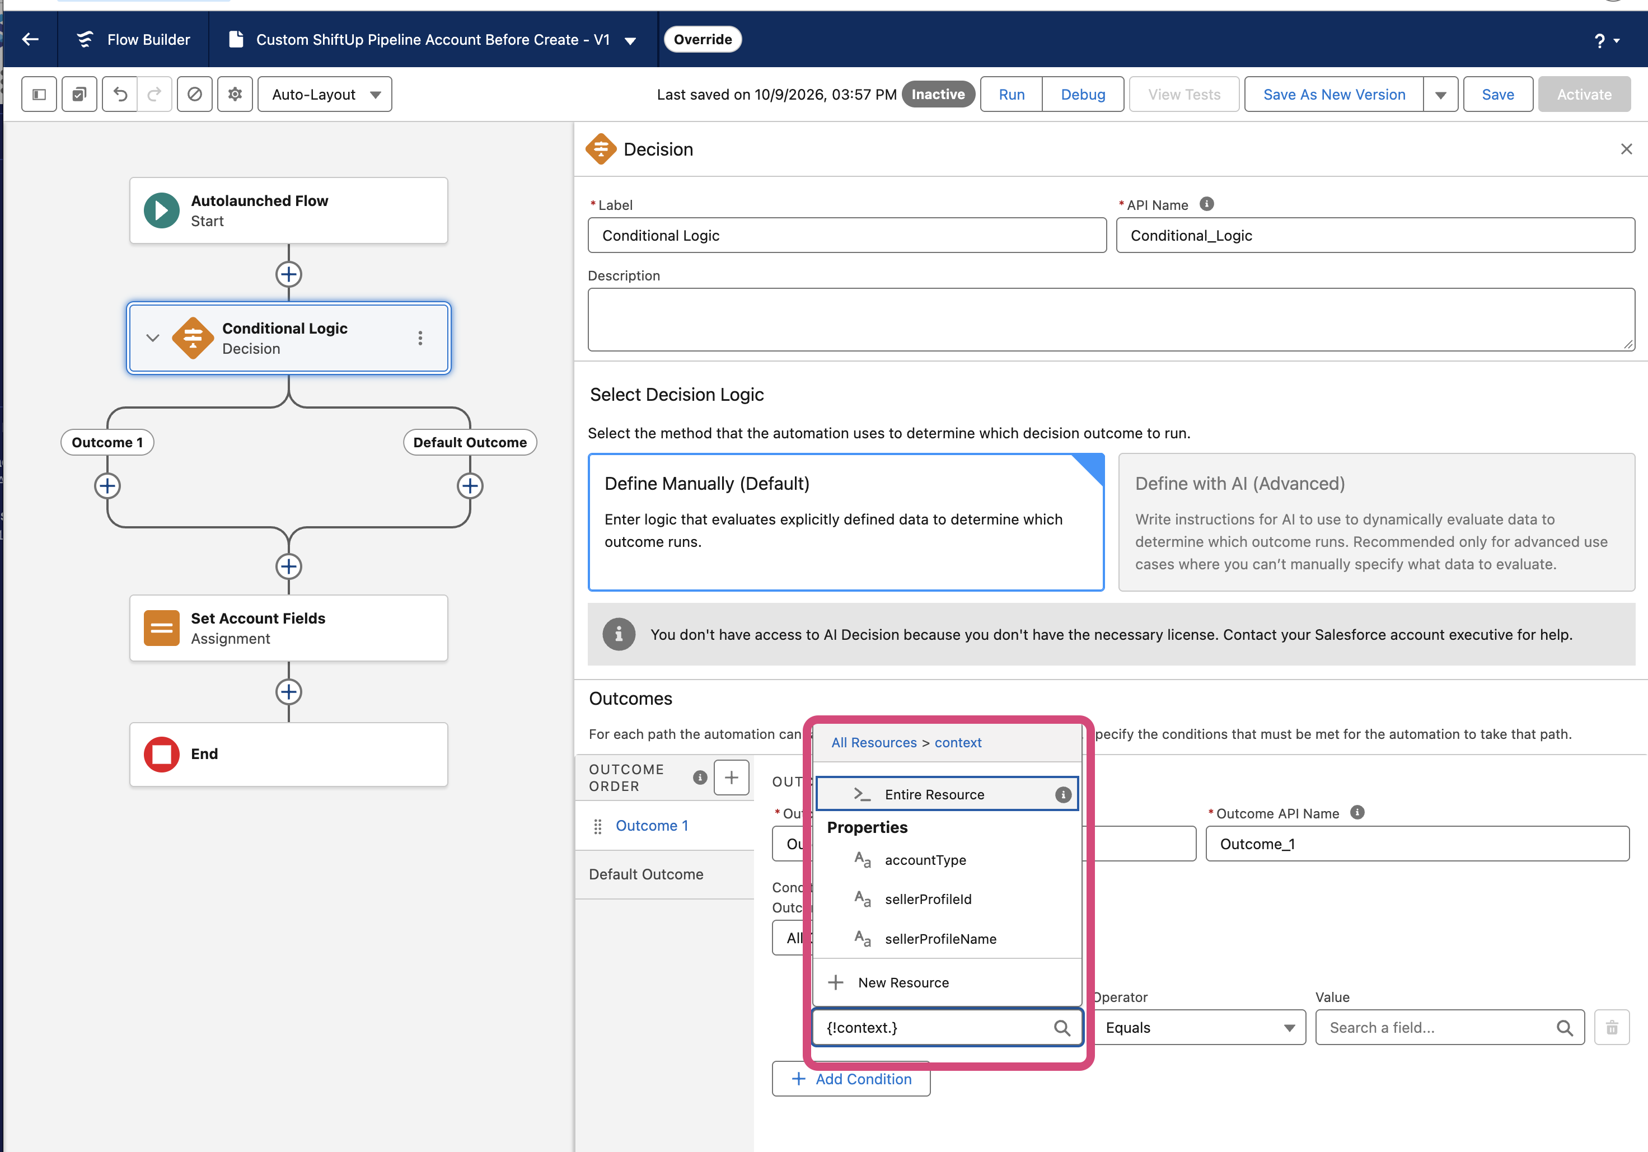Toggle the toolbox panel icon
The image size is (1648, 1152).
(x=40, y=94)
